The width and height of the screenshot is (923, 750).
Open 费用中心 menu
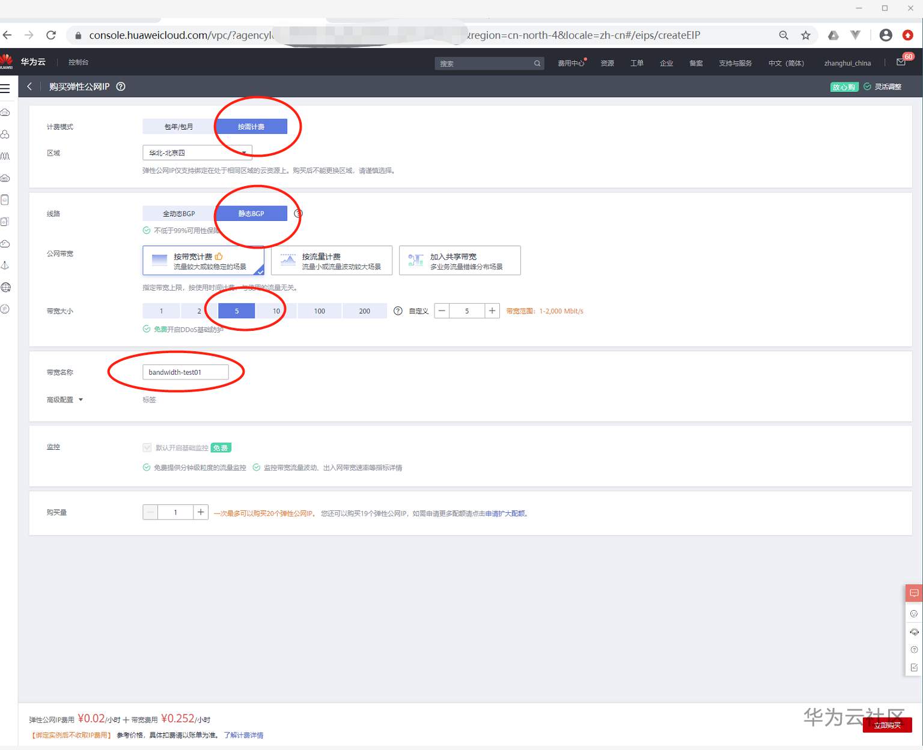point(570,63)
